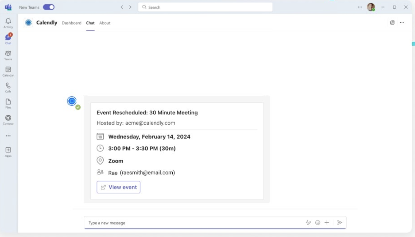Open the Calendar in the sidebar
Viewport: 415px width, 237px height.
pos(8,72)
